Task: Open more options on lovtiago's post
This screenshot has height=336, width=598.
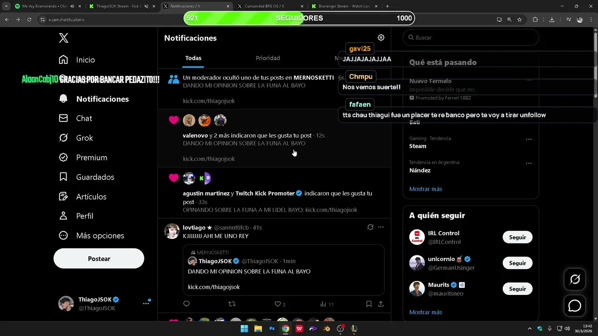Action: pos(381,227)
